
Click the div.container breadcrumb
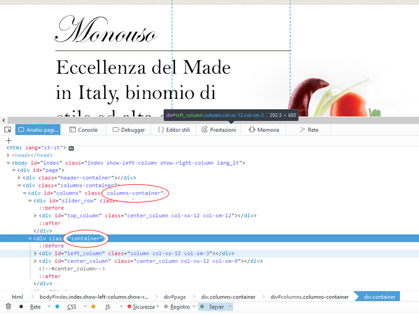pyautogui.click(x=379, y=297)
